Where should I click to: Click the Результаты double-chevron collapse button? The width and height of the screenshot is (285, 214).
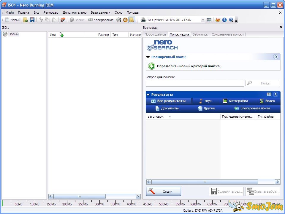tap(275, 94)
